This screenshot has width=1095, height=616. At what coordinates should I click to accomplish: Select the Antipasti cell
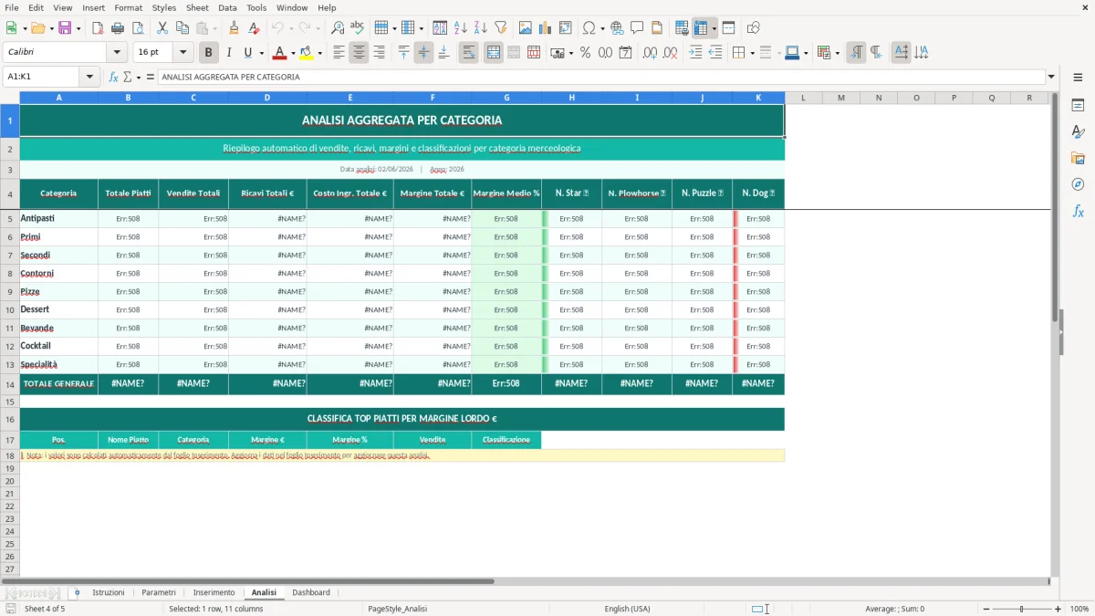pyautogui.click(x=58, y=218)
